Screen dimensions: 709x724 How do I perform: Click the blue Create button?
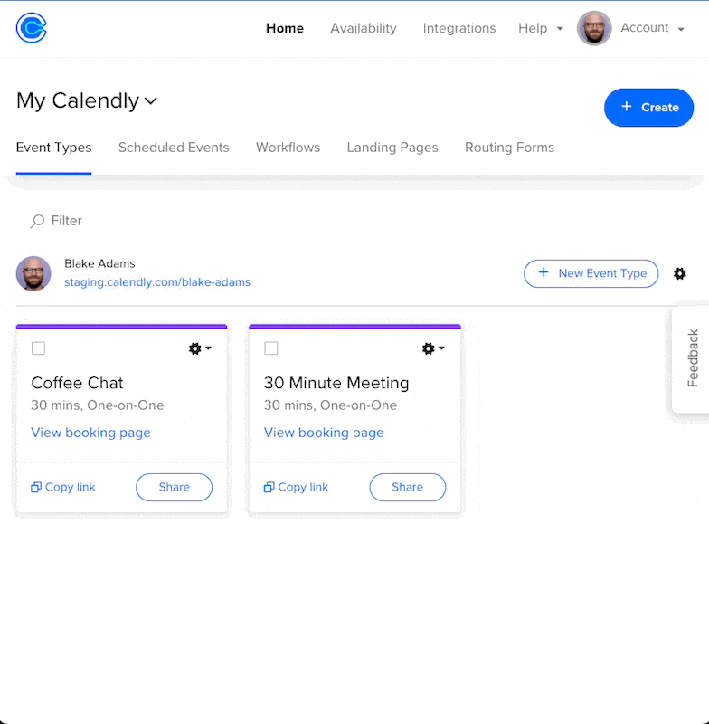tap(648, 107)
